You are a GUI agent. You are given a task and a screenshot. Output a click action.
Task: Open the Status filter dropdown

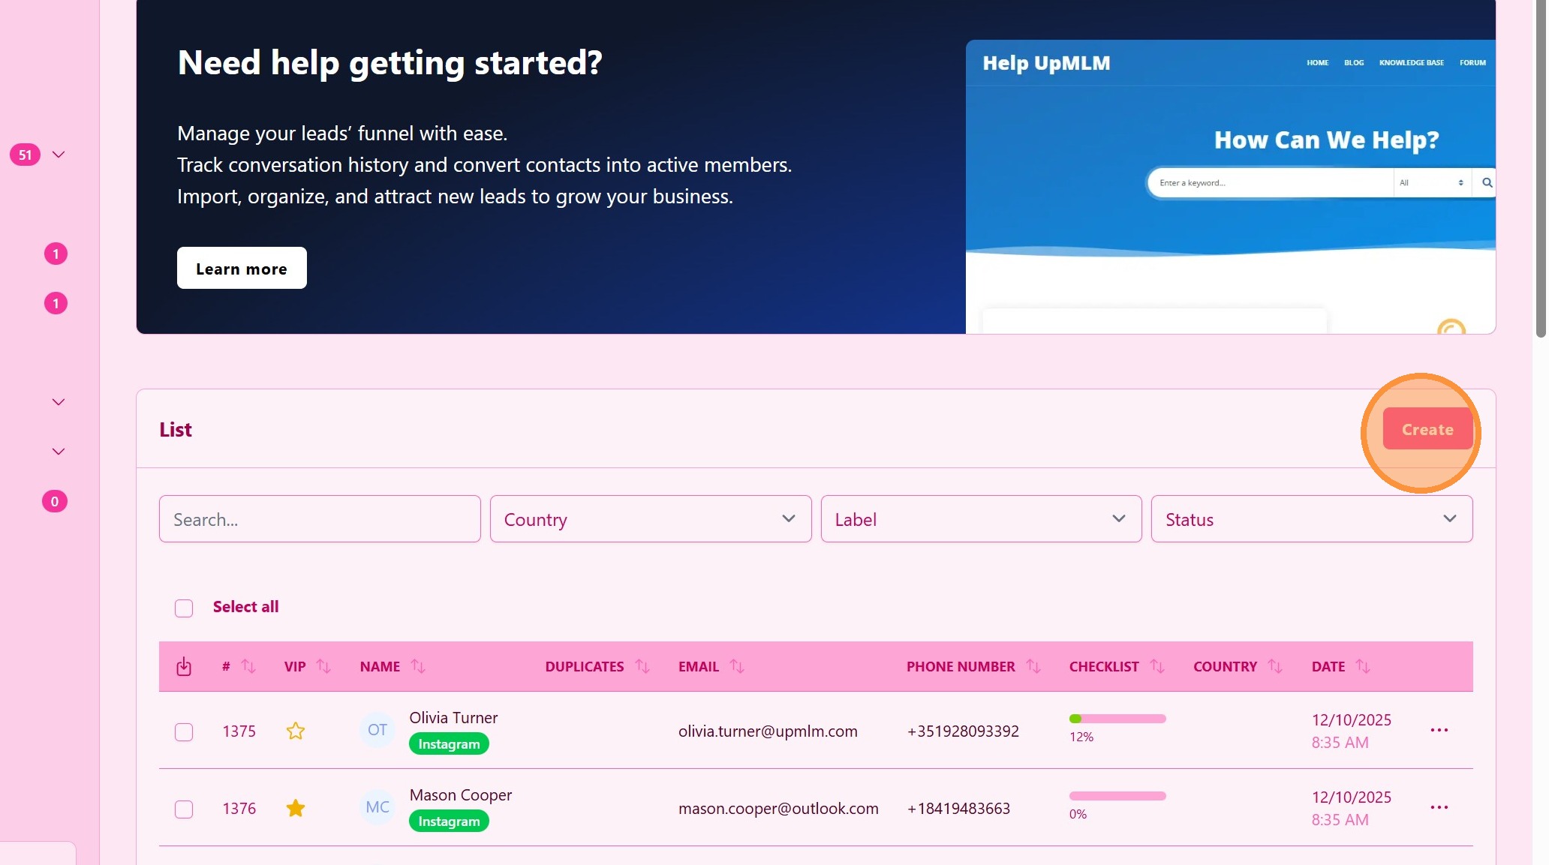1311,519
